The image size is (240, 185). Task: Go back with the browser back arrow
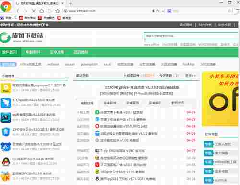18,11
